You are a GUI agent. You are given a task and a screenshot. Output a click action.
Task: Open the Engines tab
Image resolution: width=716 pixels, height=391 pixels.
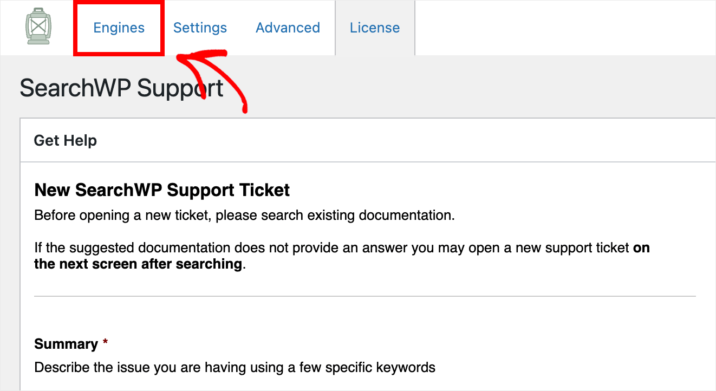119,28
